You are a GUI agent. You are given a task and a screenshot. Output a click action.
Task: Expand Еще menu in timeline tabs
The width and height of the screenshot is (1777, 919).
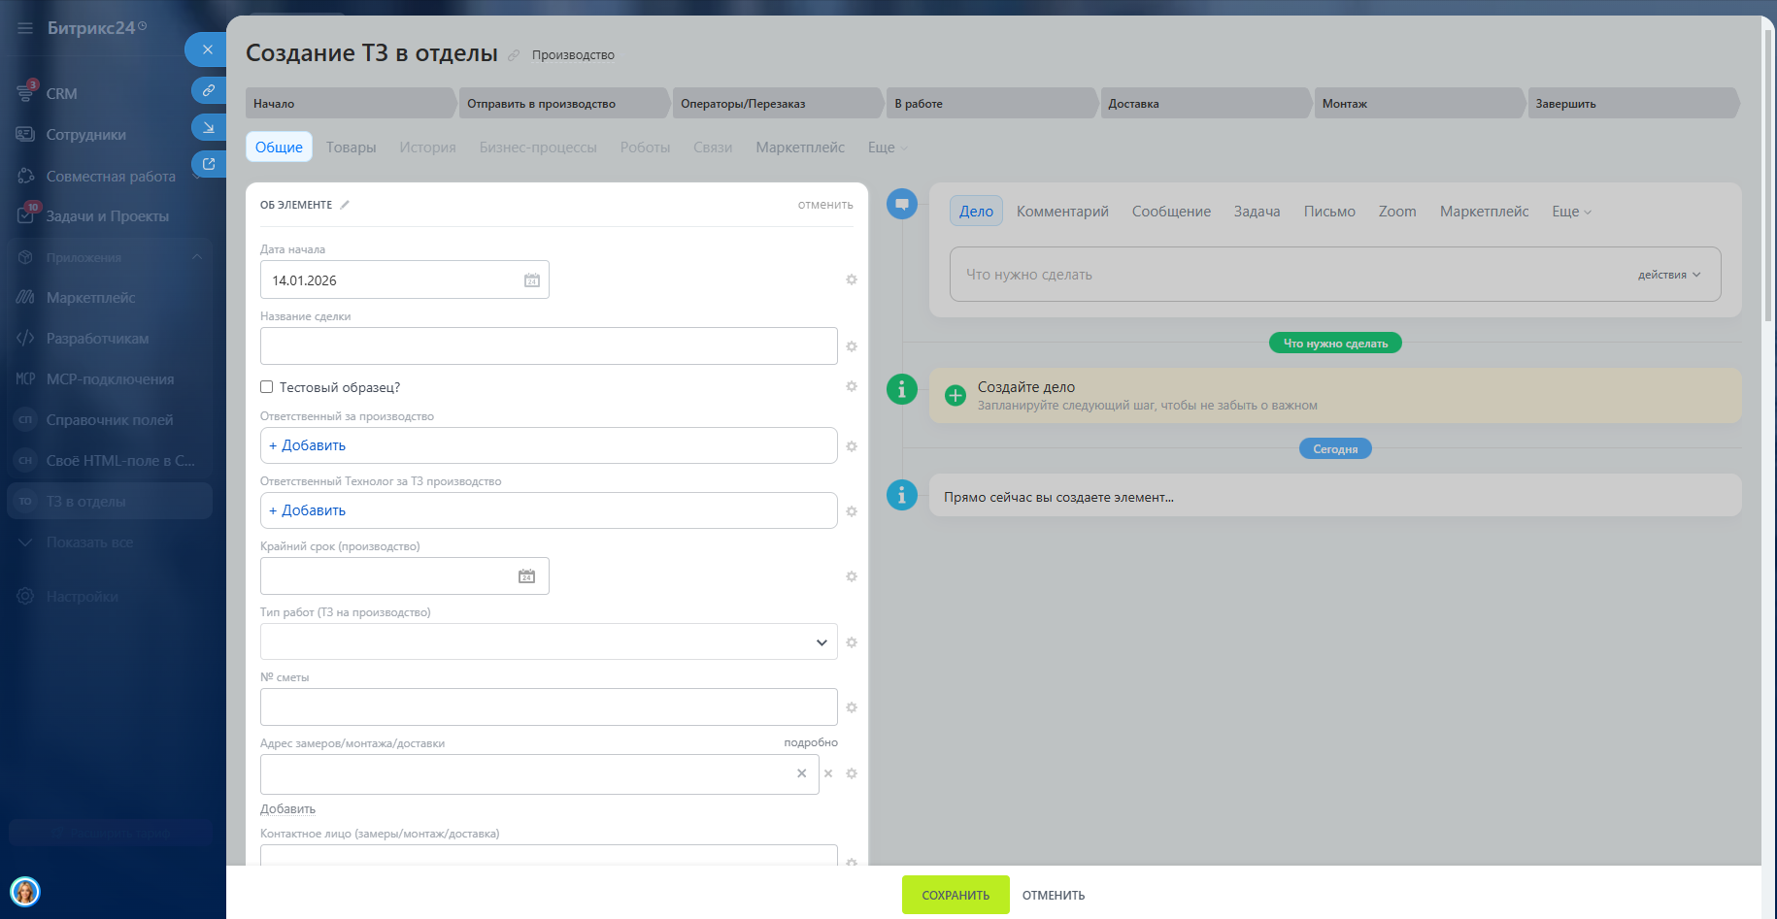click(x=1570, y=212)
